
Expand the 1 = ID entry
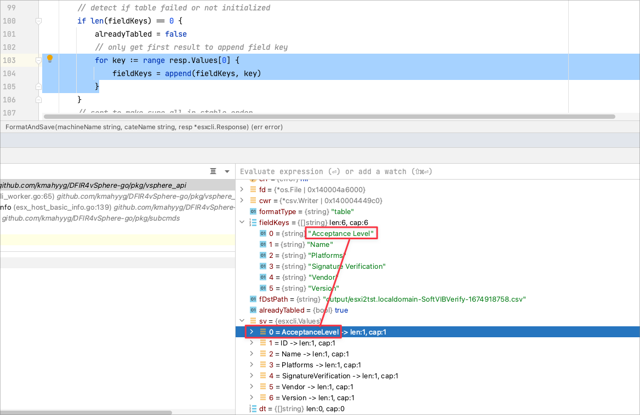coord(252,343)
